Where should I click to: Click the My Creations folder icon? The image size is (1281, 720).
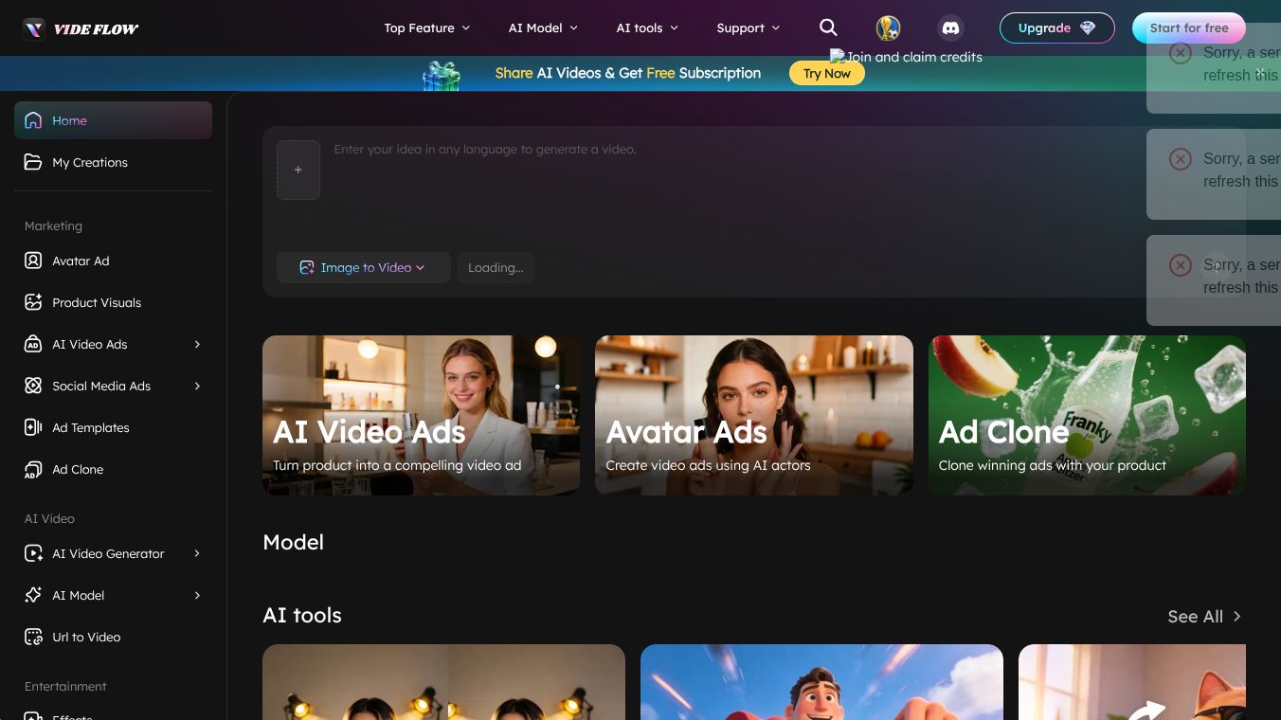coord(33,162)
